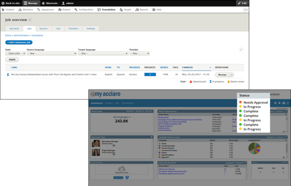Viewport: 291px width, 186px height.
Task: Open the Weekly Drops order link
Action: coord(163,117)
